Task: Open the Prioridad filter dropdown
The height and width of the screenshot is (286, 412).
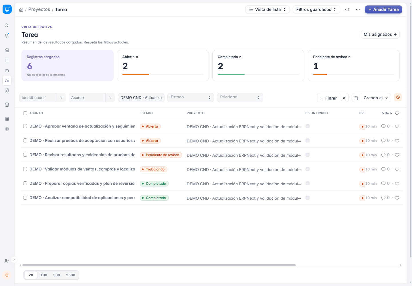Action: [x=240, y=98]
